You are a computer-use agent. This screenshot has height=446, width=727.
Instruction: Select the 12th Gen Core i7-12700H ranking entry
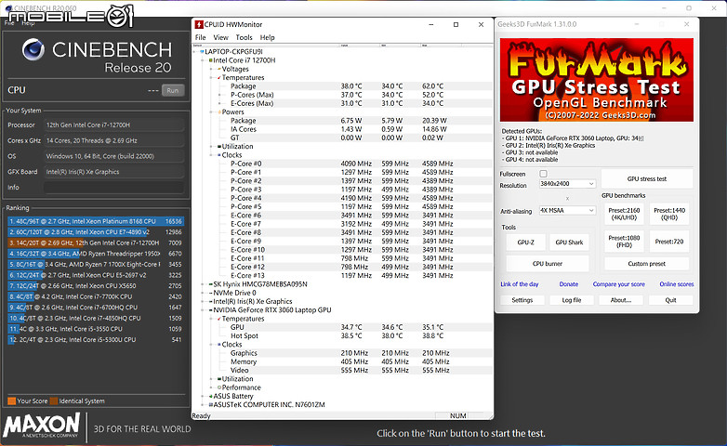96,243
